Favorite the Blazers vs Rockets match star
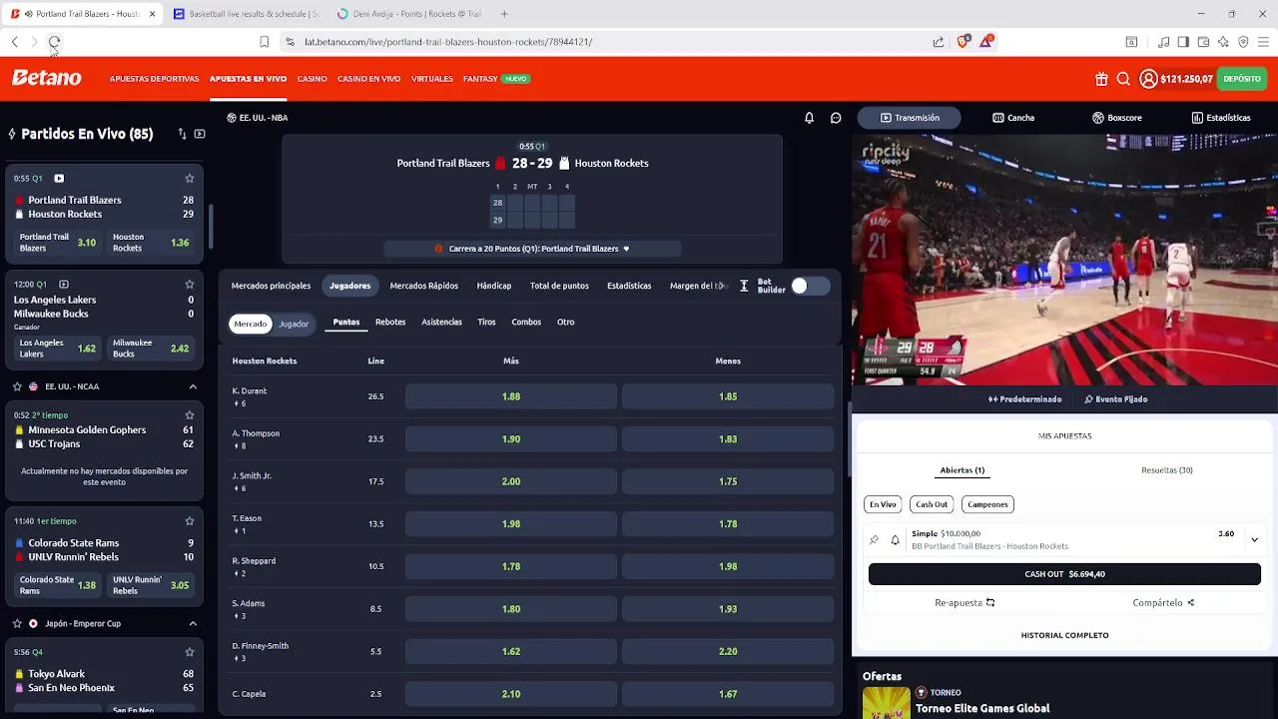This screenshot has height=719, width=1278. pyautogui.click(x=189, y=179)
